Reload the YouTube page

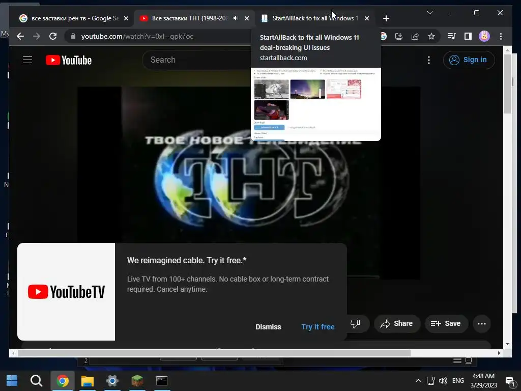(x=53, y=36)
